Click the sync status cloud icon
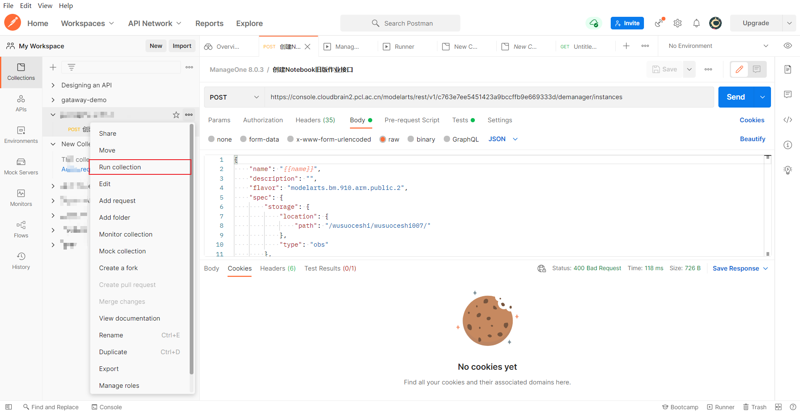The width and height of the screenshot is (800, 413). (593, 23)
